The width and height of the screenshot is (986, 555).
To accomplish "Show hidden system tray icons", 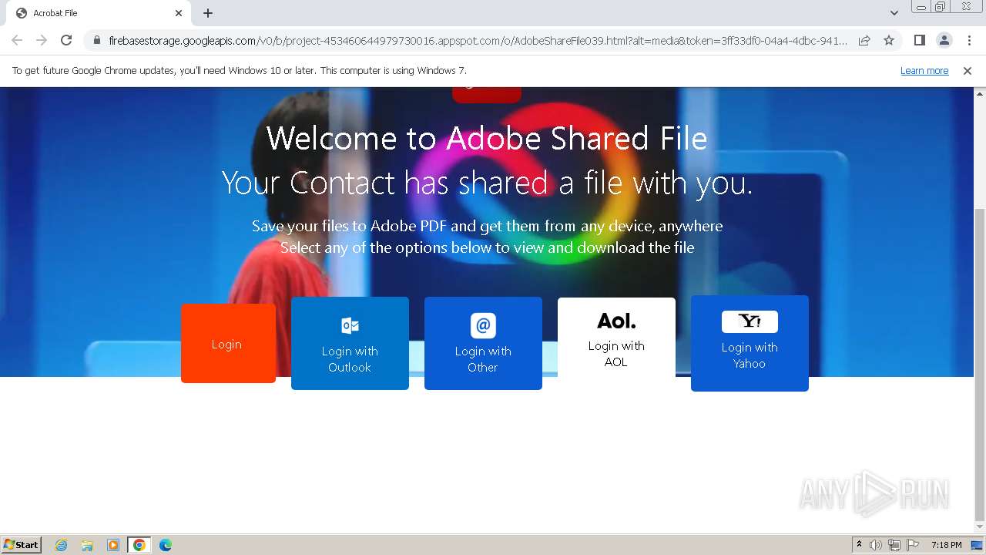I will [859, 545].
